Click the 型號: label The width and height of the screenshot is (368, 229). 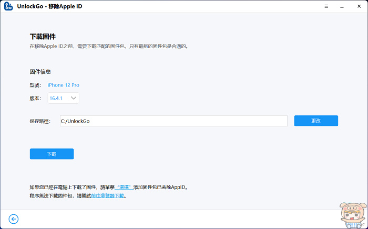pos(35,85)
